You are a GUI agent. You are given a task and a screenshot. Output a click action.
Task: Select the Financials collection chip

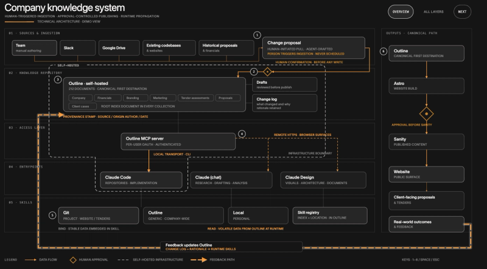(x=108, y=98)
